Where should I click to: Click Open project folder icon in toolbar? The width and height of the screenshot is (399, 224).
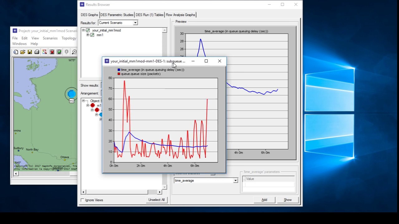(23, 52)
